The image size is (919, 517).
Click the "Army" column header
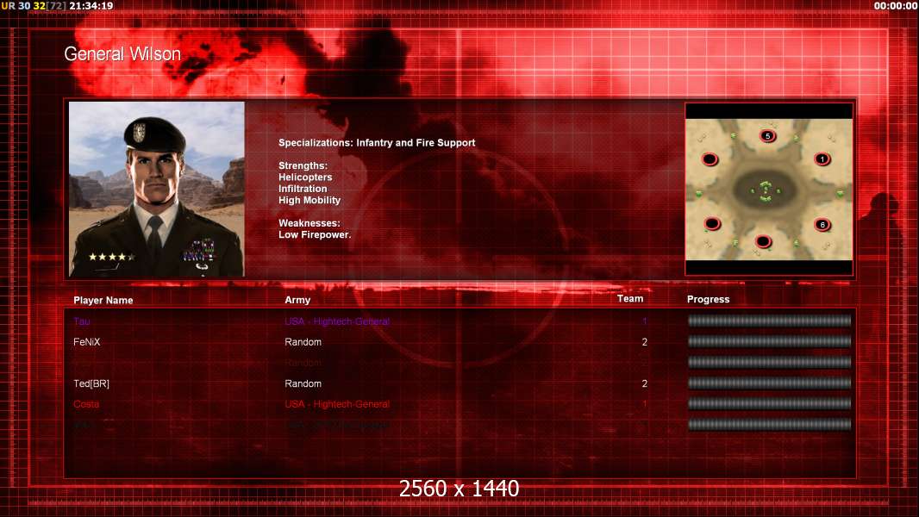297,300
